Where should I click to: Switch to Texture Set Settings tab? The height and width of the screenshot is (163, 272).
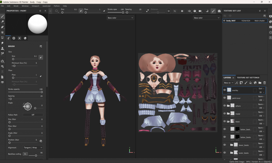[248, 78]
